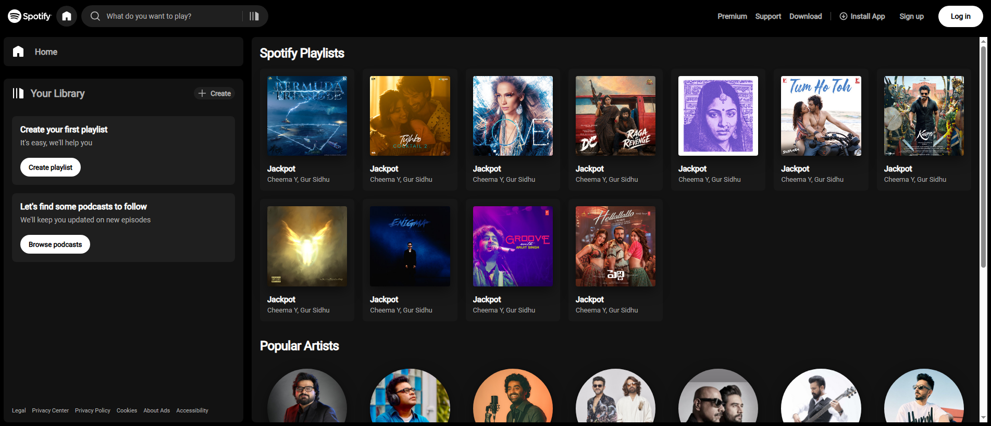
Task: Open the Privacy Policy footer link
Action: [92, 410]
